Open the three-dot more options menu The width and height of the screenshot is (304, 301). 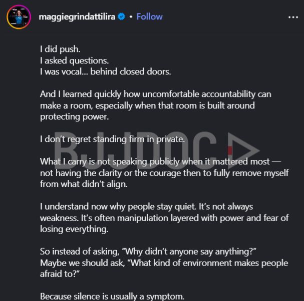pos(293,17)
